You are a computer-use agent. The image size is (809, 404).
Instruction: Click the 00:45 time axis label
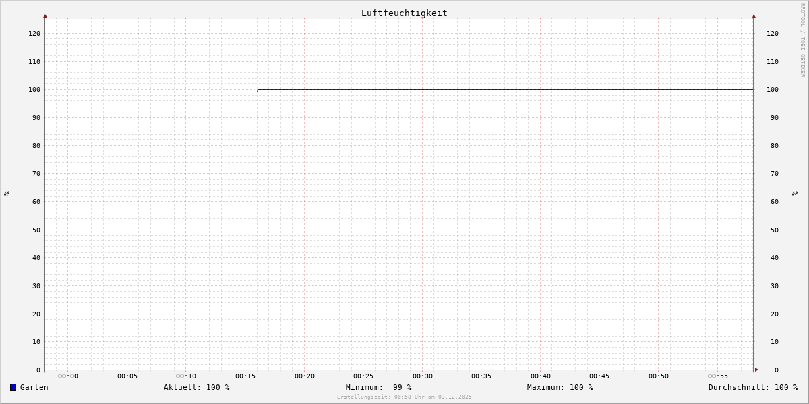(599, 376)
